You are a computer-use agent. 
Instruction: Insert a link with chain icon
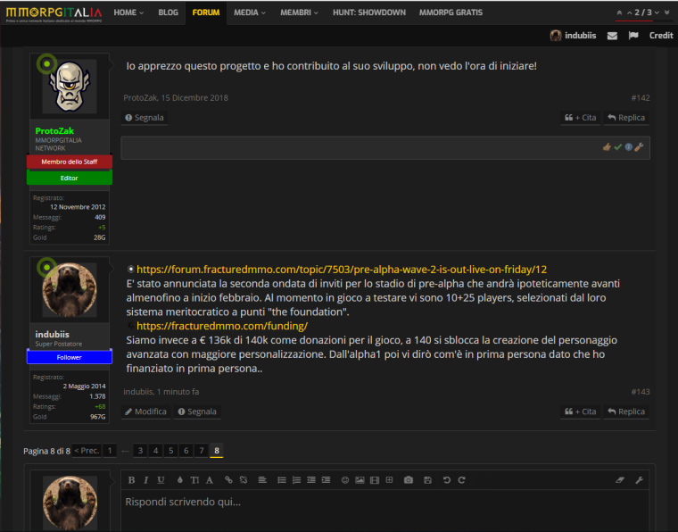(228, 480)
